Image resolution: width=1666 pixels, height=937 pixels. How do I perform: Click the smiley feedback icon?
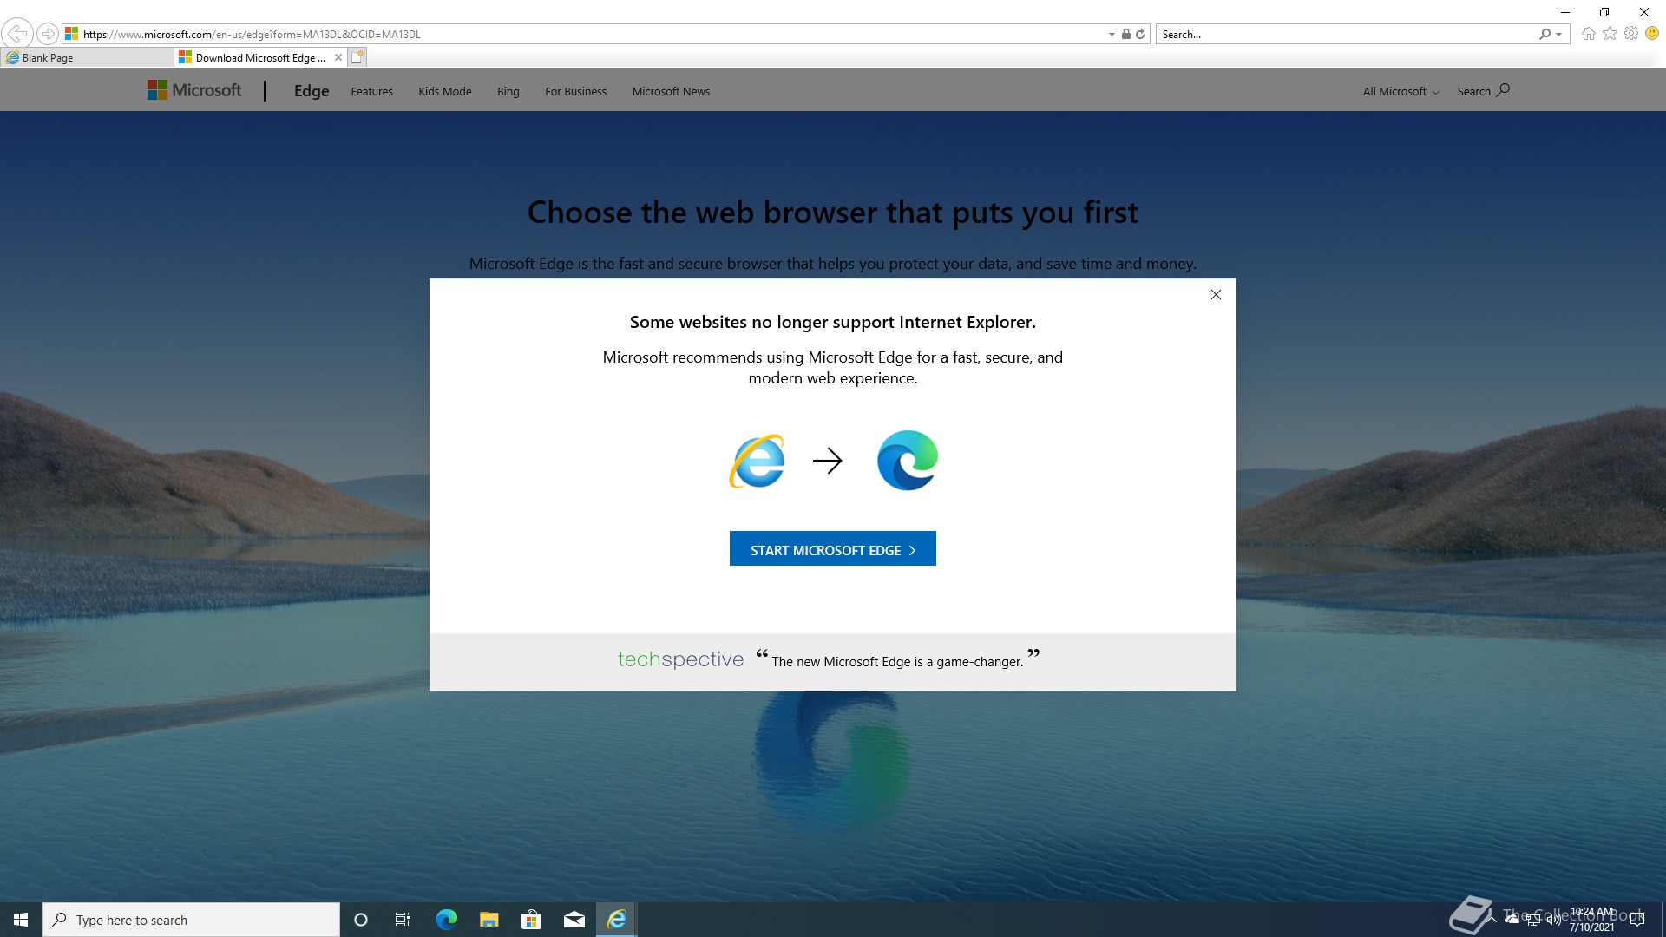pos(1652,34)
